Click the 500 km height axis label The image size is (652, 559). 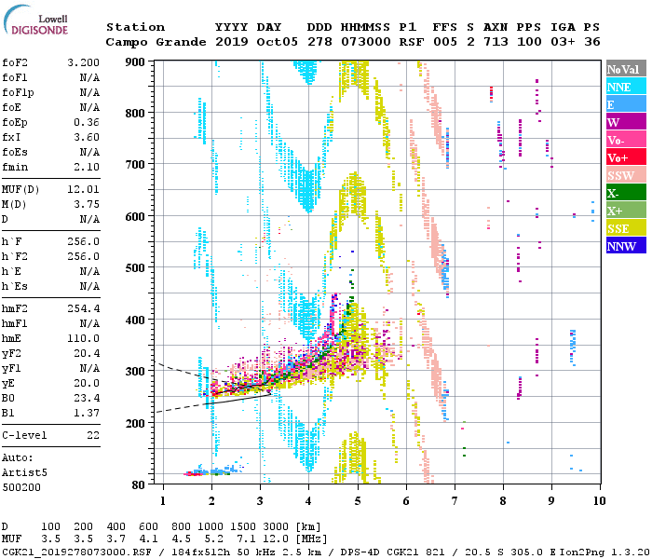tap(135, 268)
